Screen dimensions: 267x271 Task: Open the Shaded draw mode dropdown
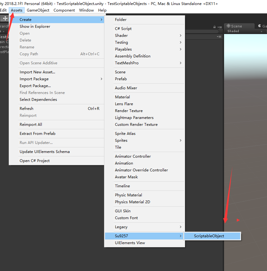(245, 31)
